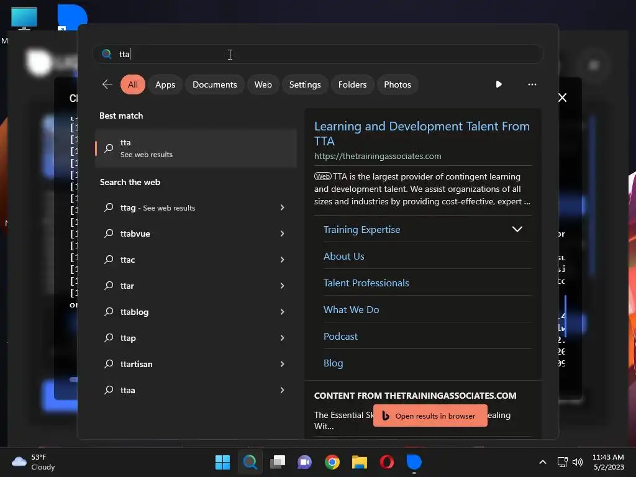Image resolution: width=636 pixels, height=477 pixels.
Task: Open the About Us link
Action: click(343, 257)
